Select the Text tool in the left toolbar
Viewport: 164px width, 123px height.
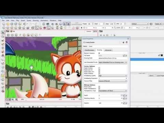tap(3, 48)
